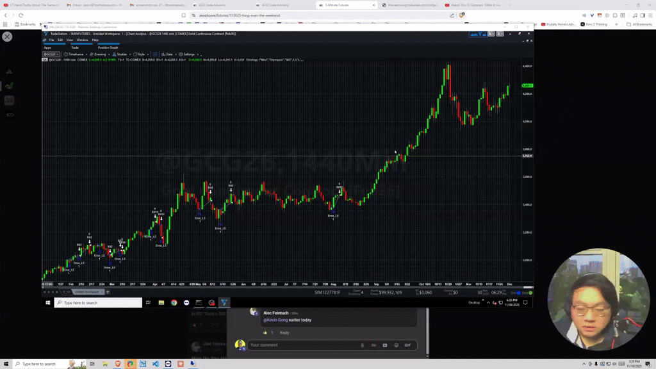Click the paperclip attachment icon in the comment box
656x369 pixels.
[x=362, y=345]
